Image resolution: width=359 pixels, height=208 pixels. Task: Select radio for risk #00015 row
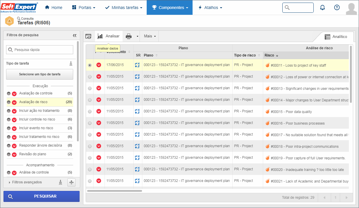pos(90,112)
